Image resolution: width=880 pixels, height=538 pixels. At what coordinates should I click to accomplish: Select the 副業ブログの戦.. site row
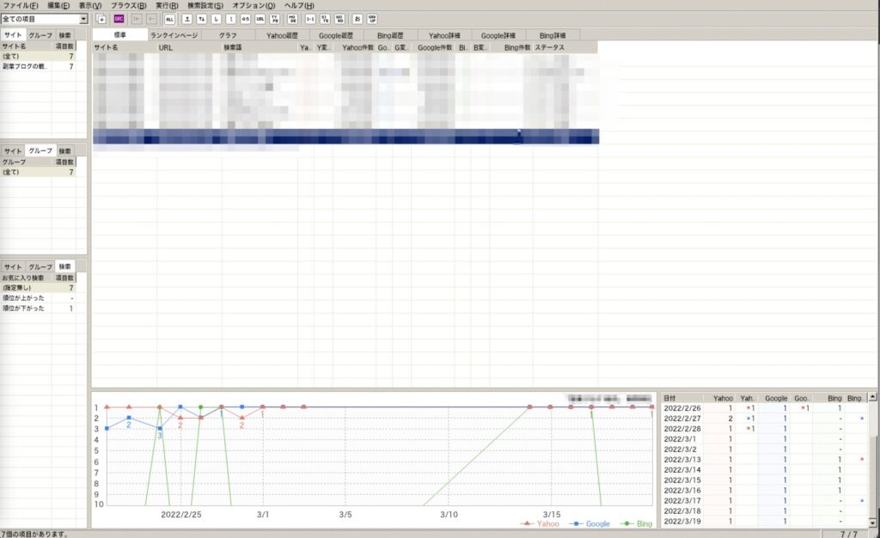[38, 66]
